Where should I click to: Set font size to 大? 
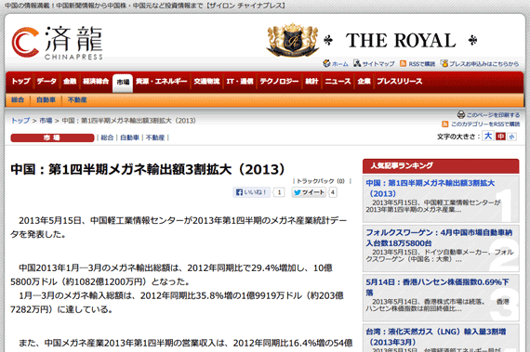tap(488, 136)
